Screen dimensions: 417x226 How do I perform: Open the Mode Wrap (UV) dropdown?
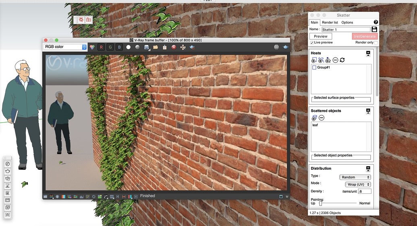[358, 184]
